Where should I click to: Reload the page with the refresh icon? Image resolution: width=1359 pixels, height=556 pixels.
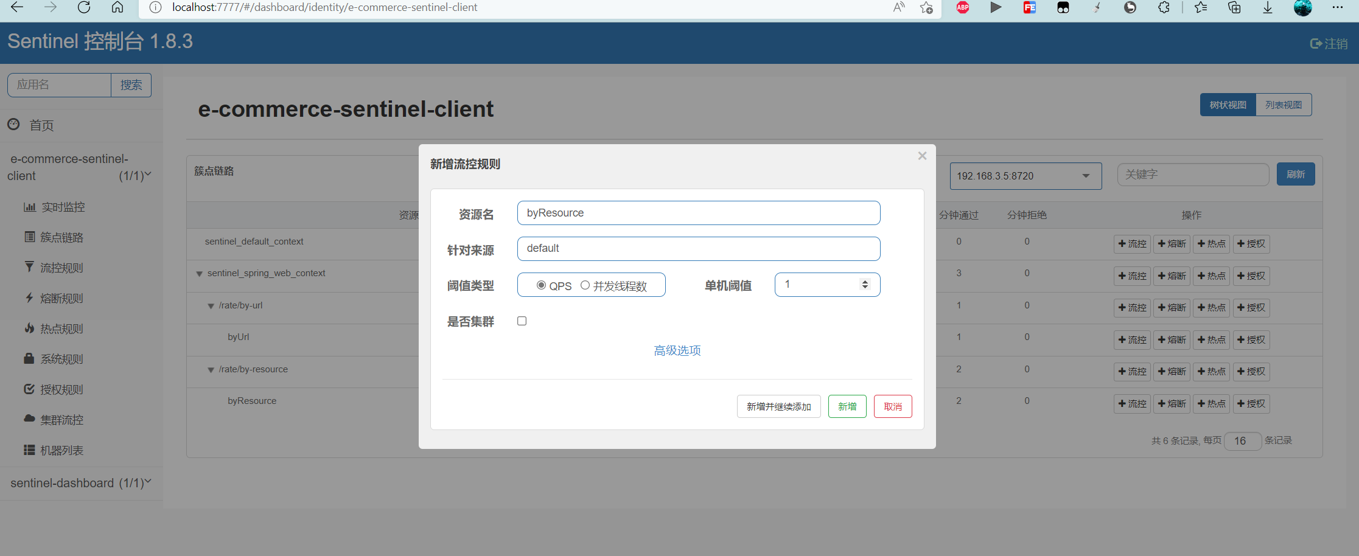pos(84,7)
